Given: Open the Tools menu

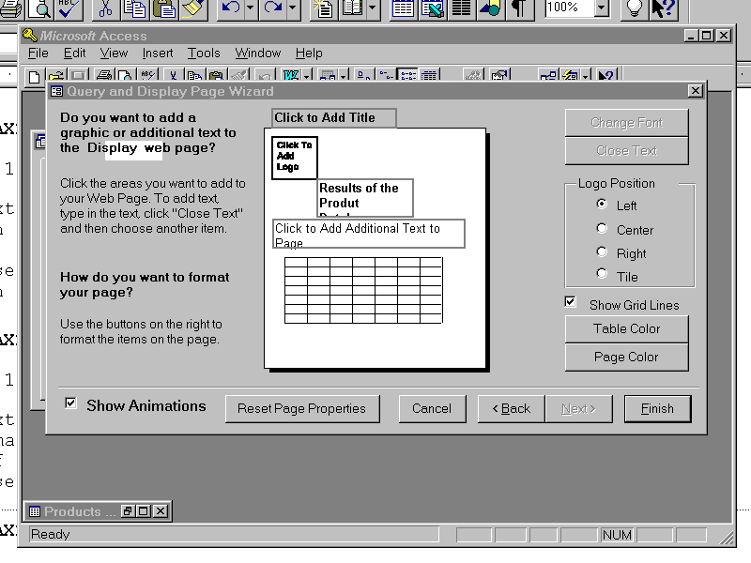Looking at the screenshot, I should click(x=204, y=53).
